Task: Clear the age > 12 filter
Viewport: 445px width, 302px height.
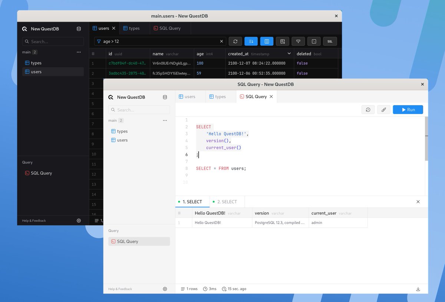Action: (x=222, y=42)
